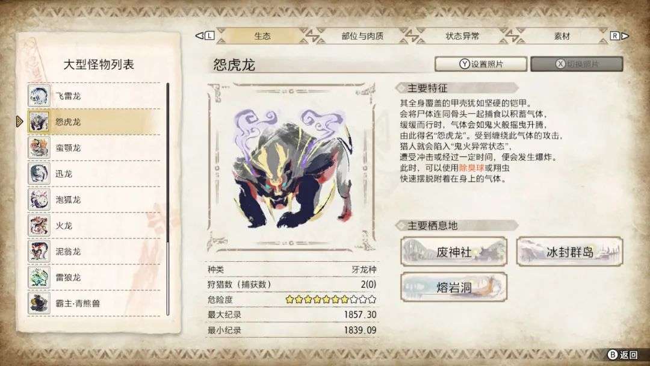
Task: Select the 泡狐龙 monster icon
Action: pyautogui.click(x=39, y=199)
